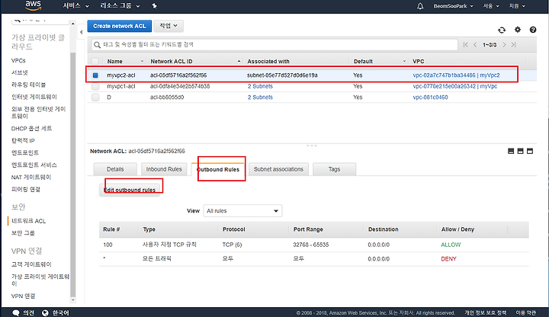The height and width of the screenshot is (317, 549).
Task: Click 이용 약관 footer link
Action: (525, 312)
